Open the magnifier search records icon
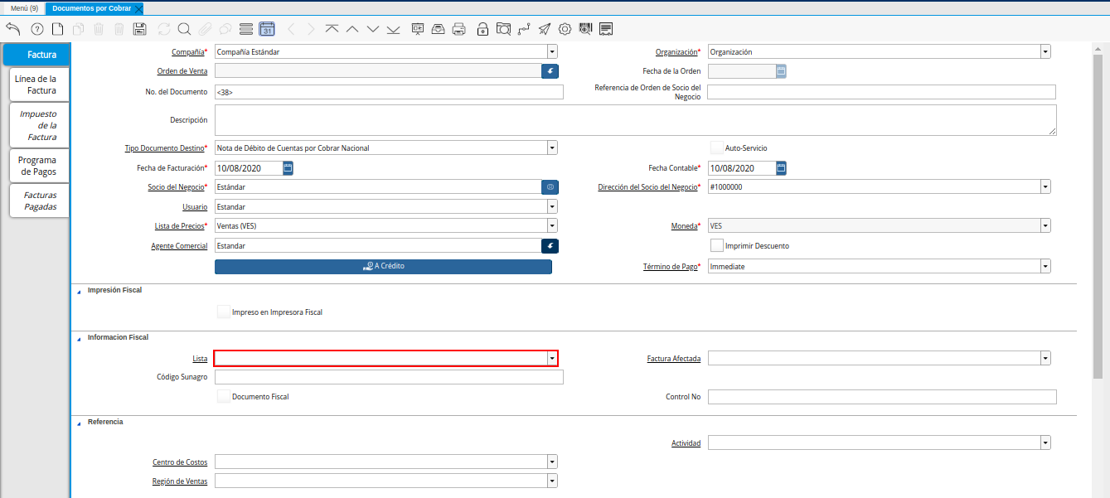The image size is (1110, 498). click(184, 29)
